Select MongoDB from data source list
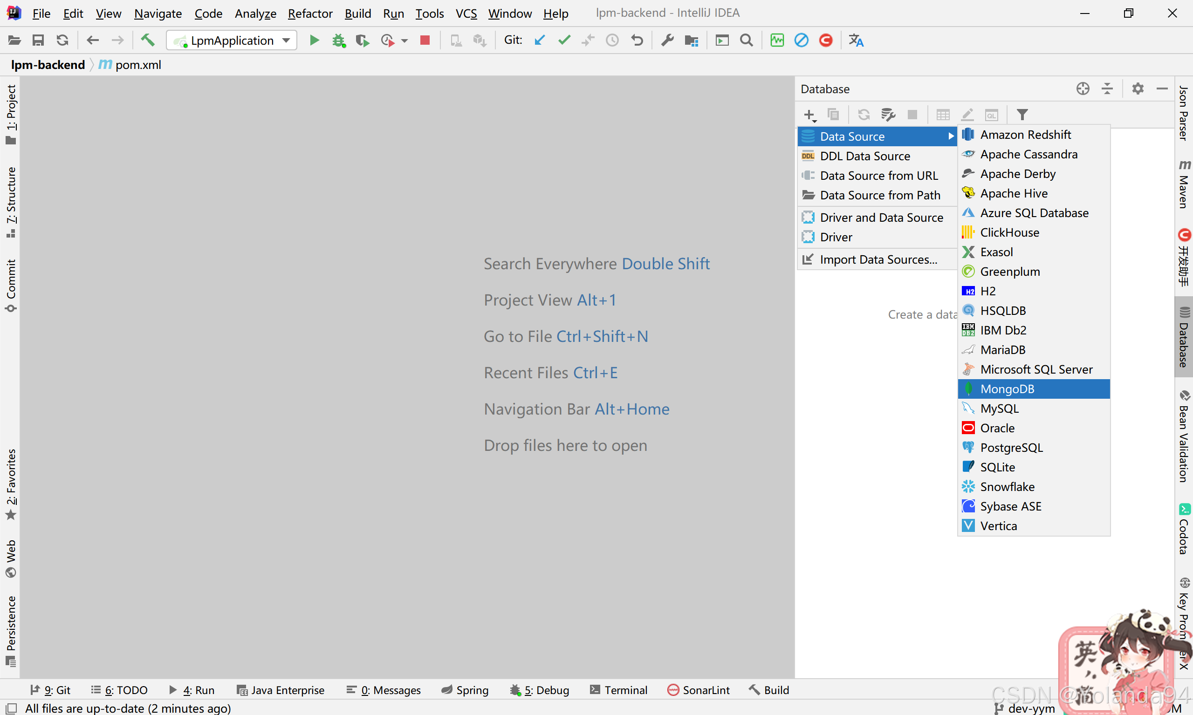Viewport: 1193px width, 715px height. click(1007, 389)
